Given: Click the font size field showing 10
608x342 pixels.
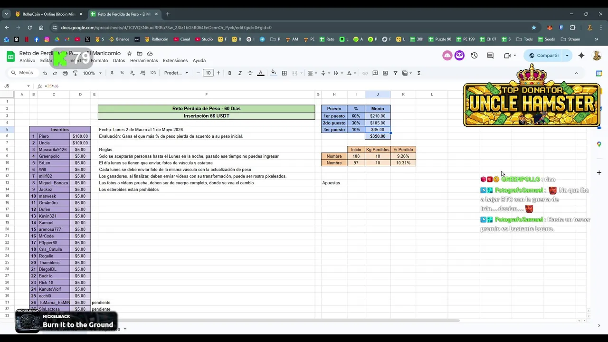Looking at the screenshot, I should point(208,73).
